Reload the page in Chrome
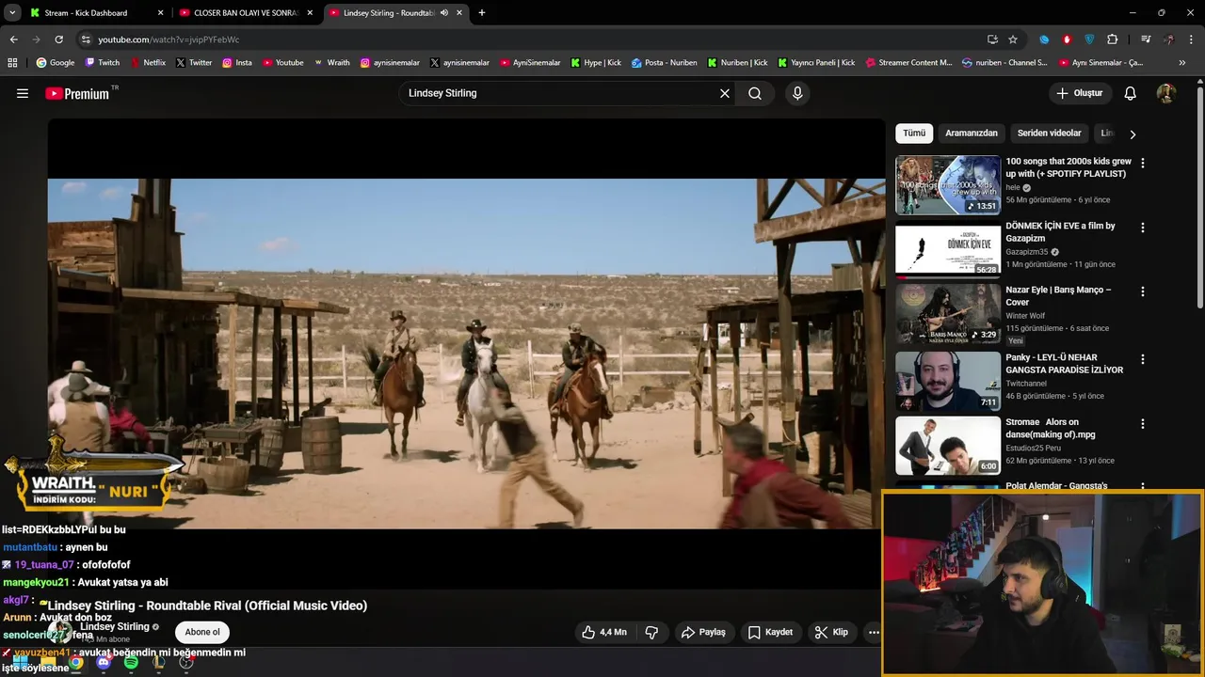 coord(58,39)
